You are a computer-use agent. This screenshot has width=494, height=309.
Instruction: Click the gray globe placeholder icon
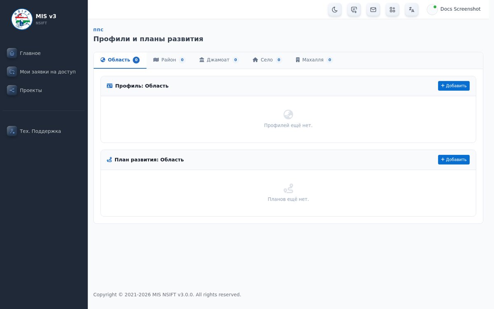[x=288, y=115]
